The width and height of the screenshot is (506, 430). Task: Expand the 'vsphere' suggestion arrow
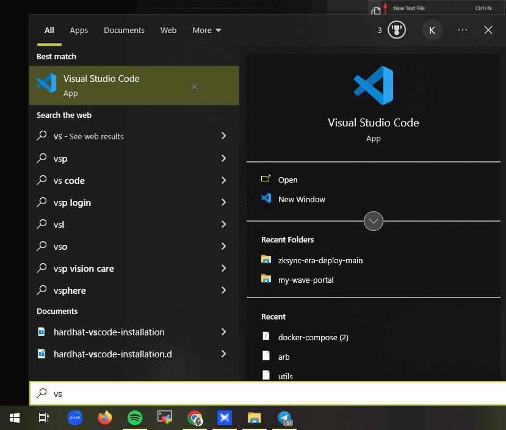tap(223, 290)
